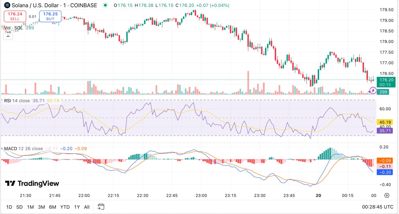Click the purple RSI label 35.71 on axis
Screen dimensions: 399x214
click(x=385, y=130)
